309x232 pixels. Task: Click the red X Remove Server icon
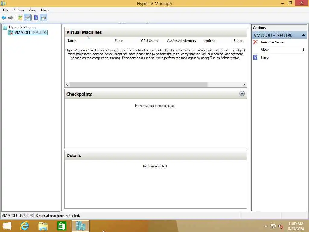(256, 42)
